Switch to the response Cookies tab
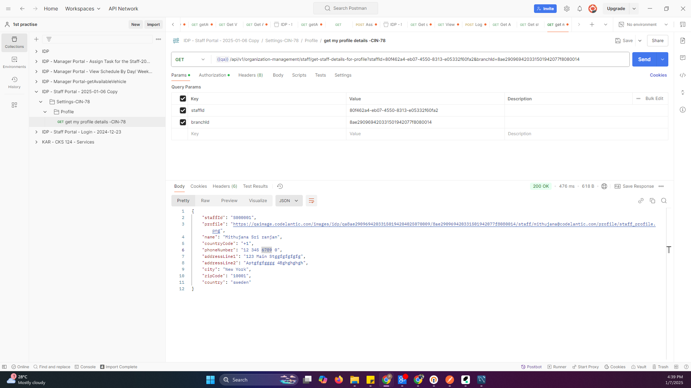 198,186
